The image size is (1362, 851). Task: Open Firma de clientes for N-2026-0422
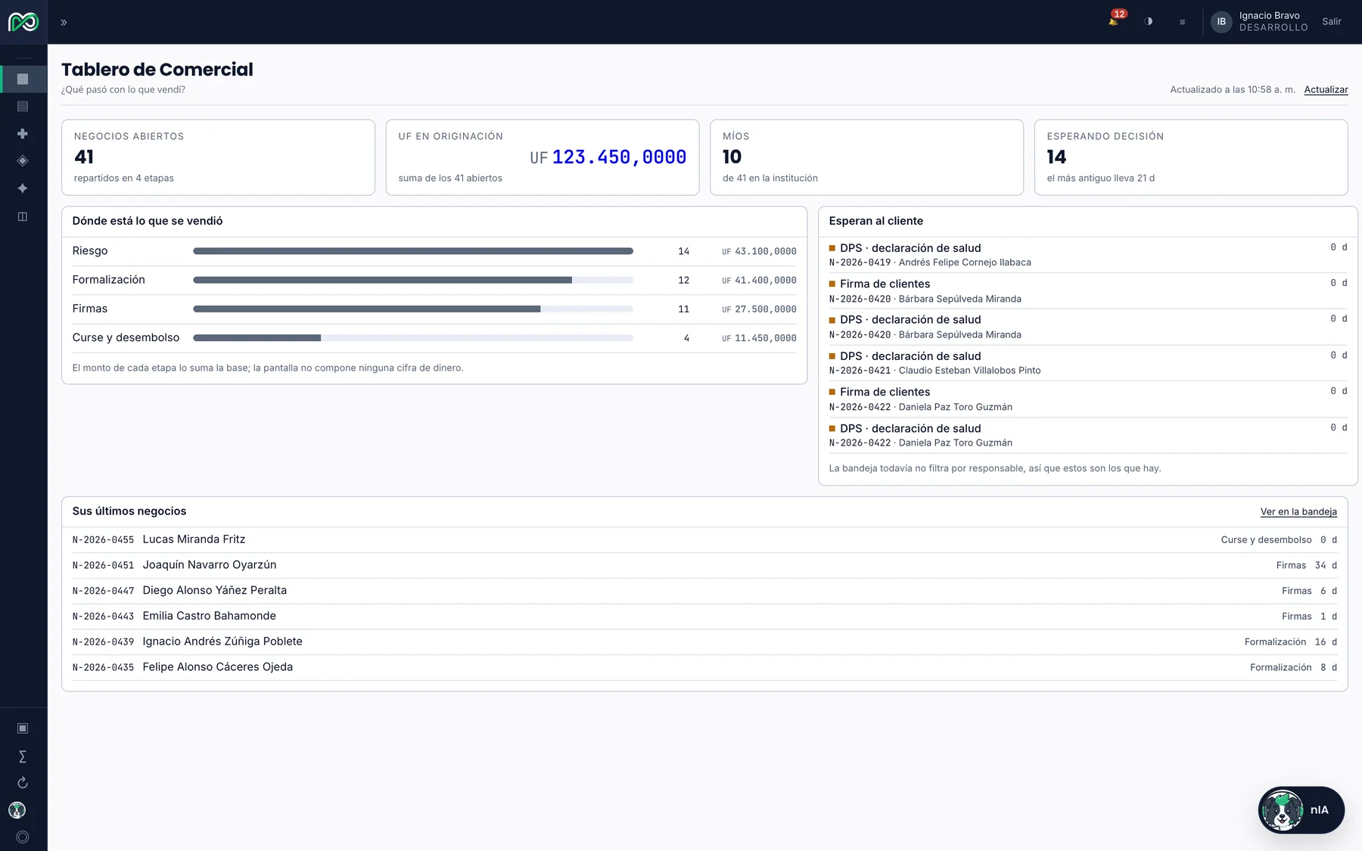pos(1088,399)
